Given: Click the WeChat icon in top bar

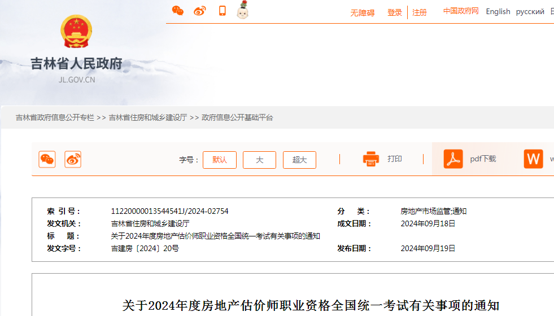Looking at the screenshot, I should [178, 11].
